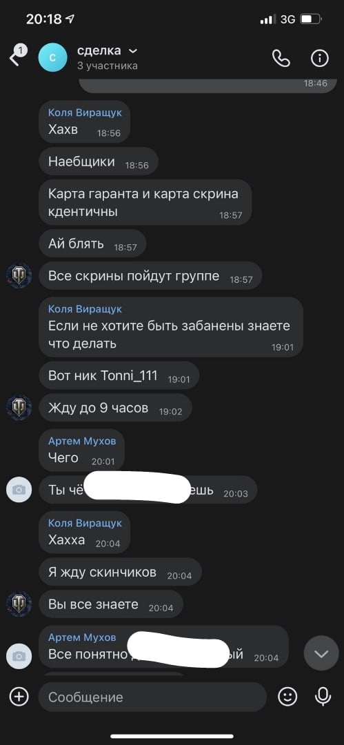Tap the plus attachment icon
This screenshot has width=344, height=745.
point(19,697)
